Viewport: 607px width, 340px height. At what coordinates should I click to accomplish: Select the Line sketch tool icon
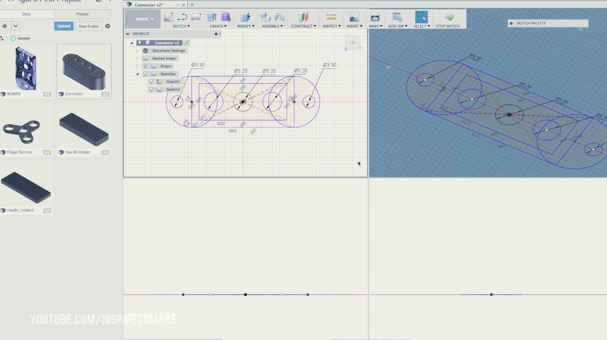pyautogui.click(x=182, y=17)
